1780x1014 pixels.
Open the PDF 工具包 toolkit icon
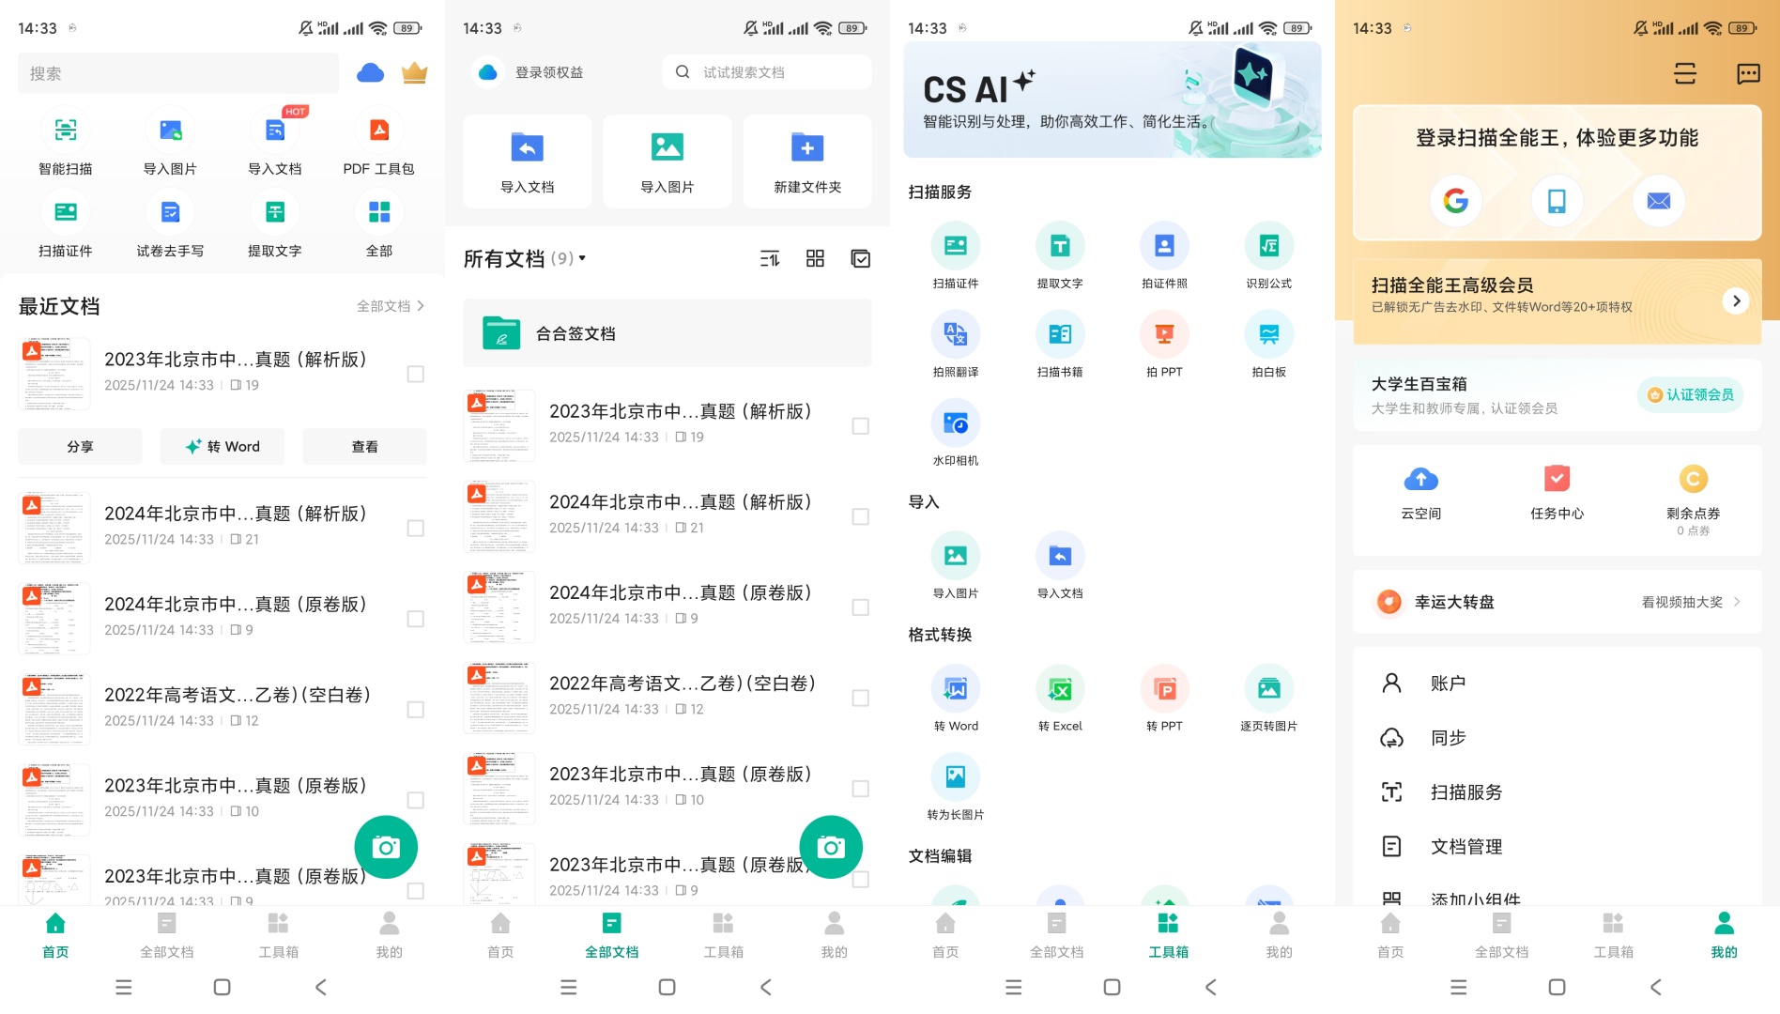tap(378, 131)
